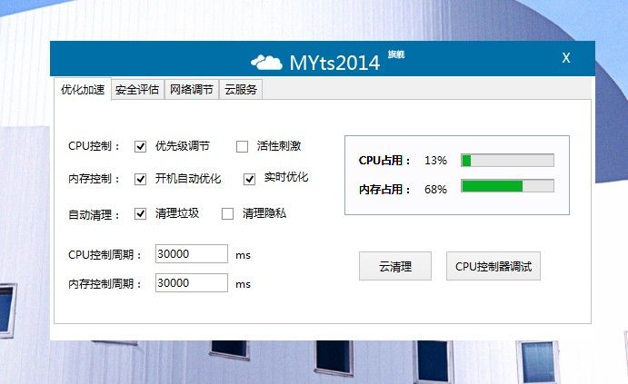Image resolution: width=628 pixels, height=384 pixels.
Task: Click the MYts2014 title text
Action: point(334,64)
